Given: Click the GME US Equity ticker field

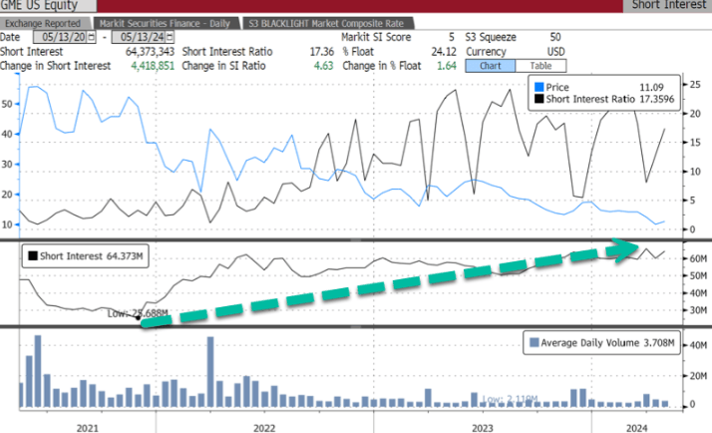Looking at the screenshot, I should 40,6.
